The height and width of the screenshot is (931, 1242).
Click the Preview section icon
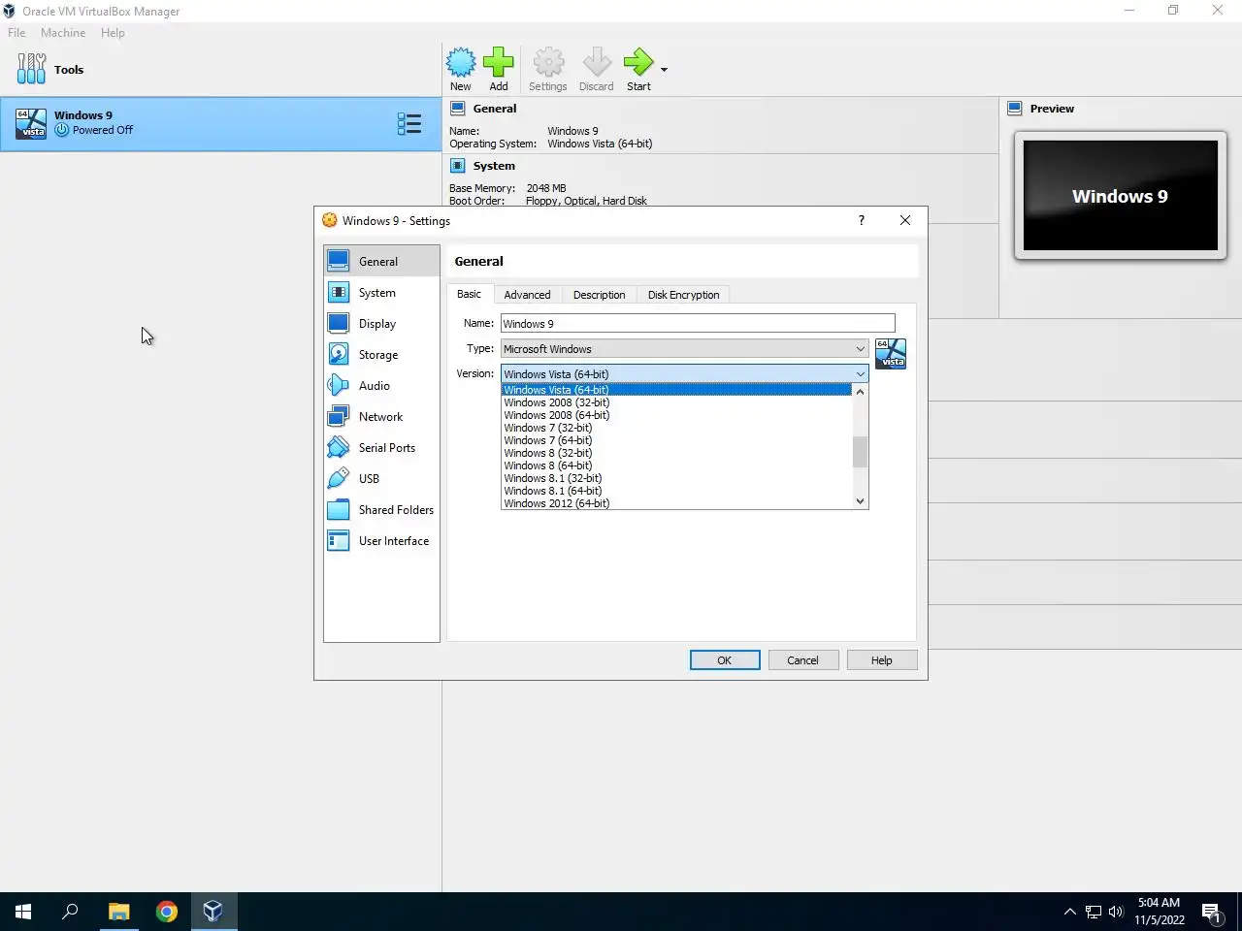pyautogui.click(x=1015, y=109)
